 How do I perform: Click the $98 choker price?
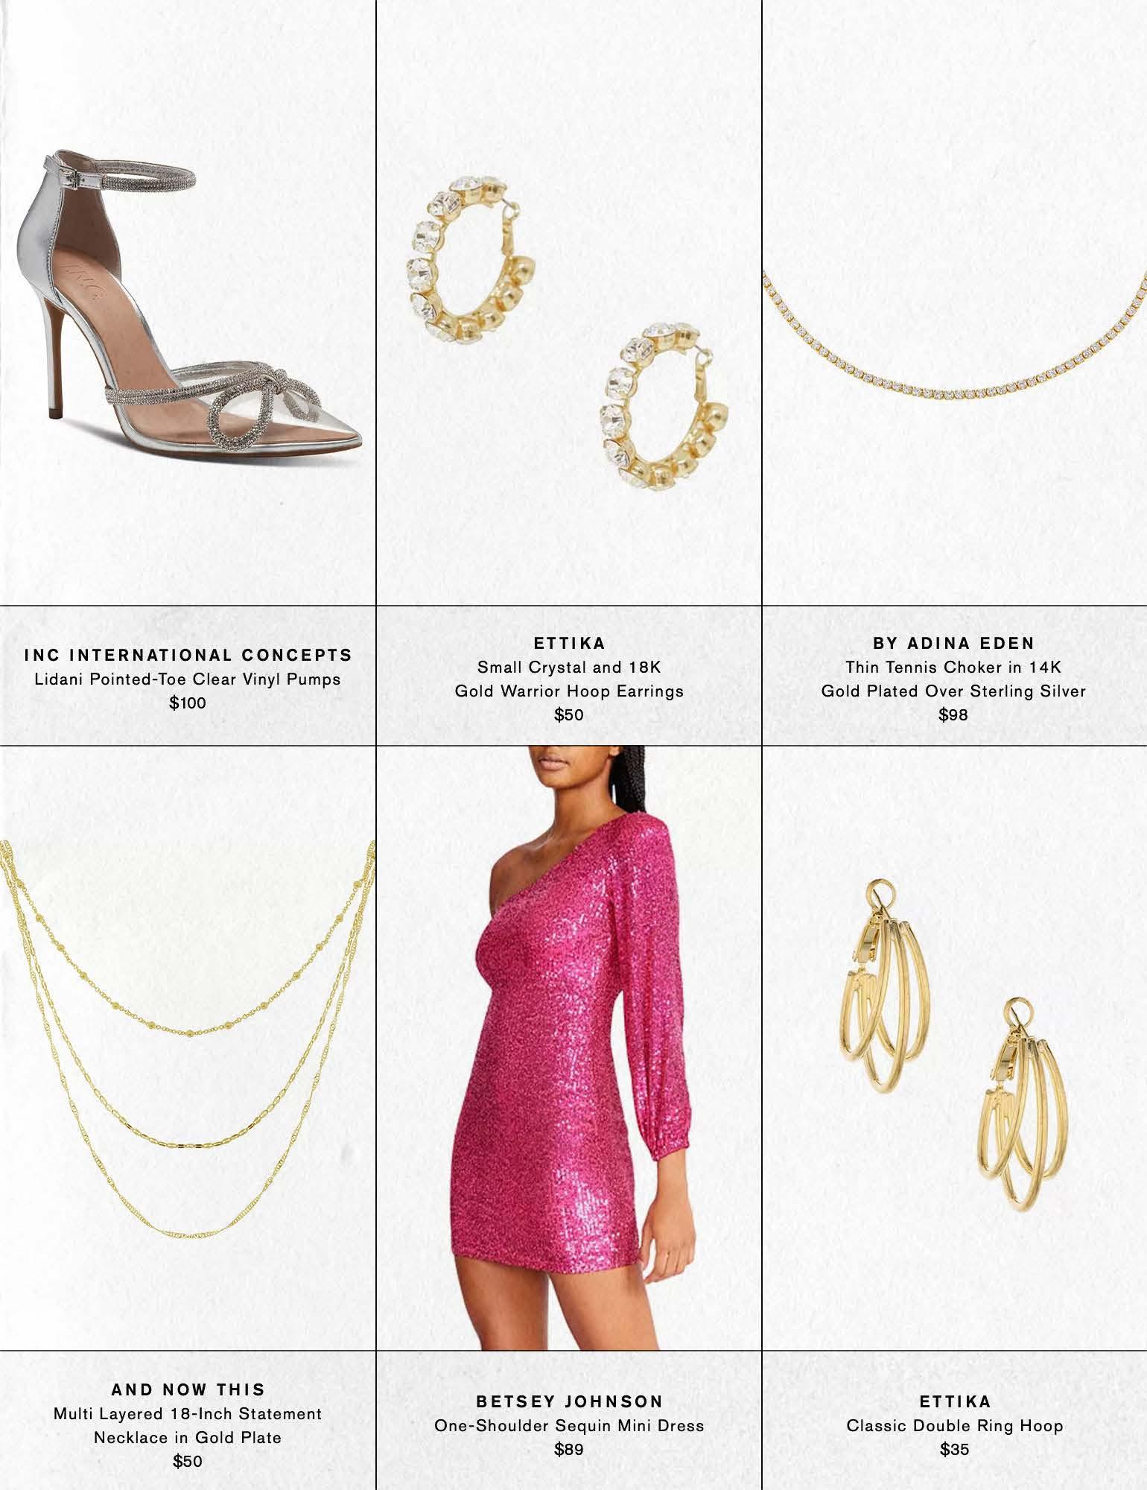953,715
